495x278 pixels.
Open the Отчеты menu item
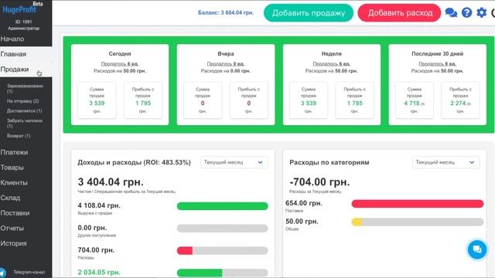12,228
